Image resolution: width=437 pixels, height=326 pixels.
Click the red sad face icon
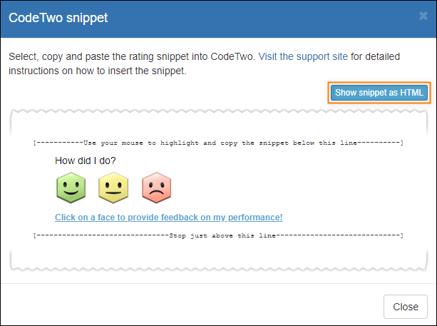tap(156, 188)
